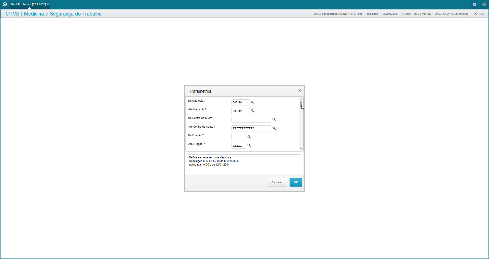
Task: Click the scroll up arrow in Parametros
Action: (301, 99)
